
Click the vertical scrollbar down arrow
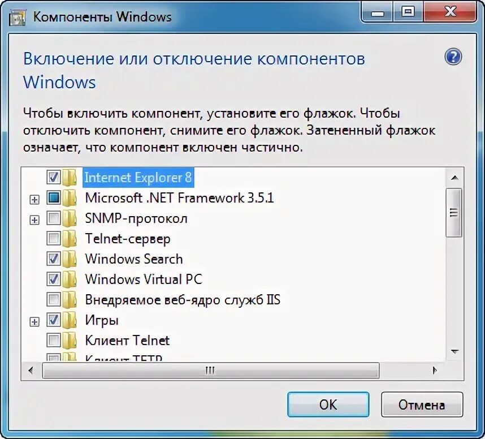[x=454, y=351]
